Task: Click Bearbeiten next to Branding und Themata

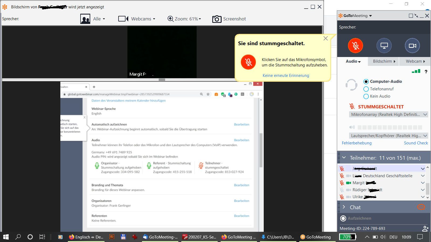Action: 242,185
